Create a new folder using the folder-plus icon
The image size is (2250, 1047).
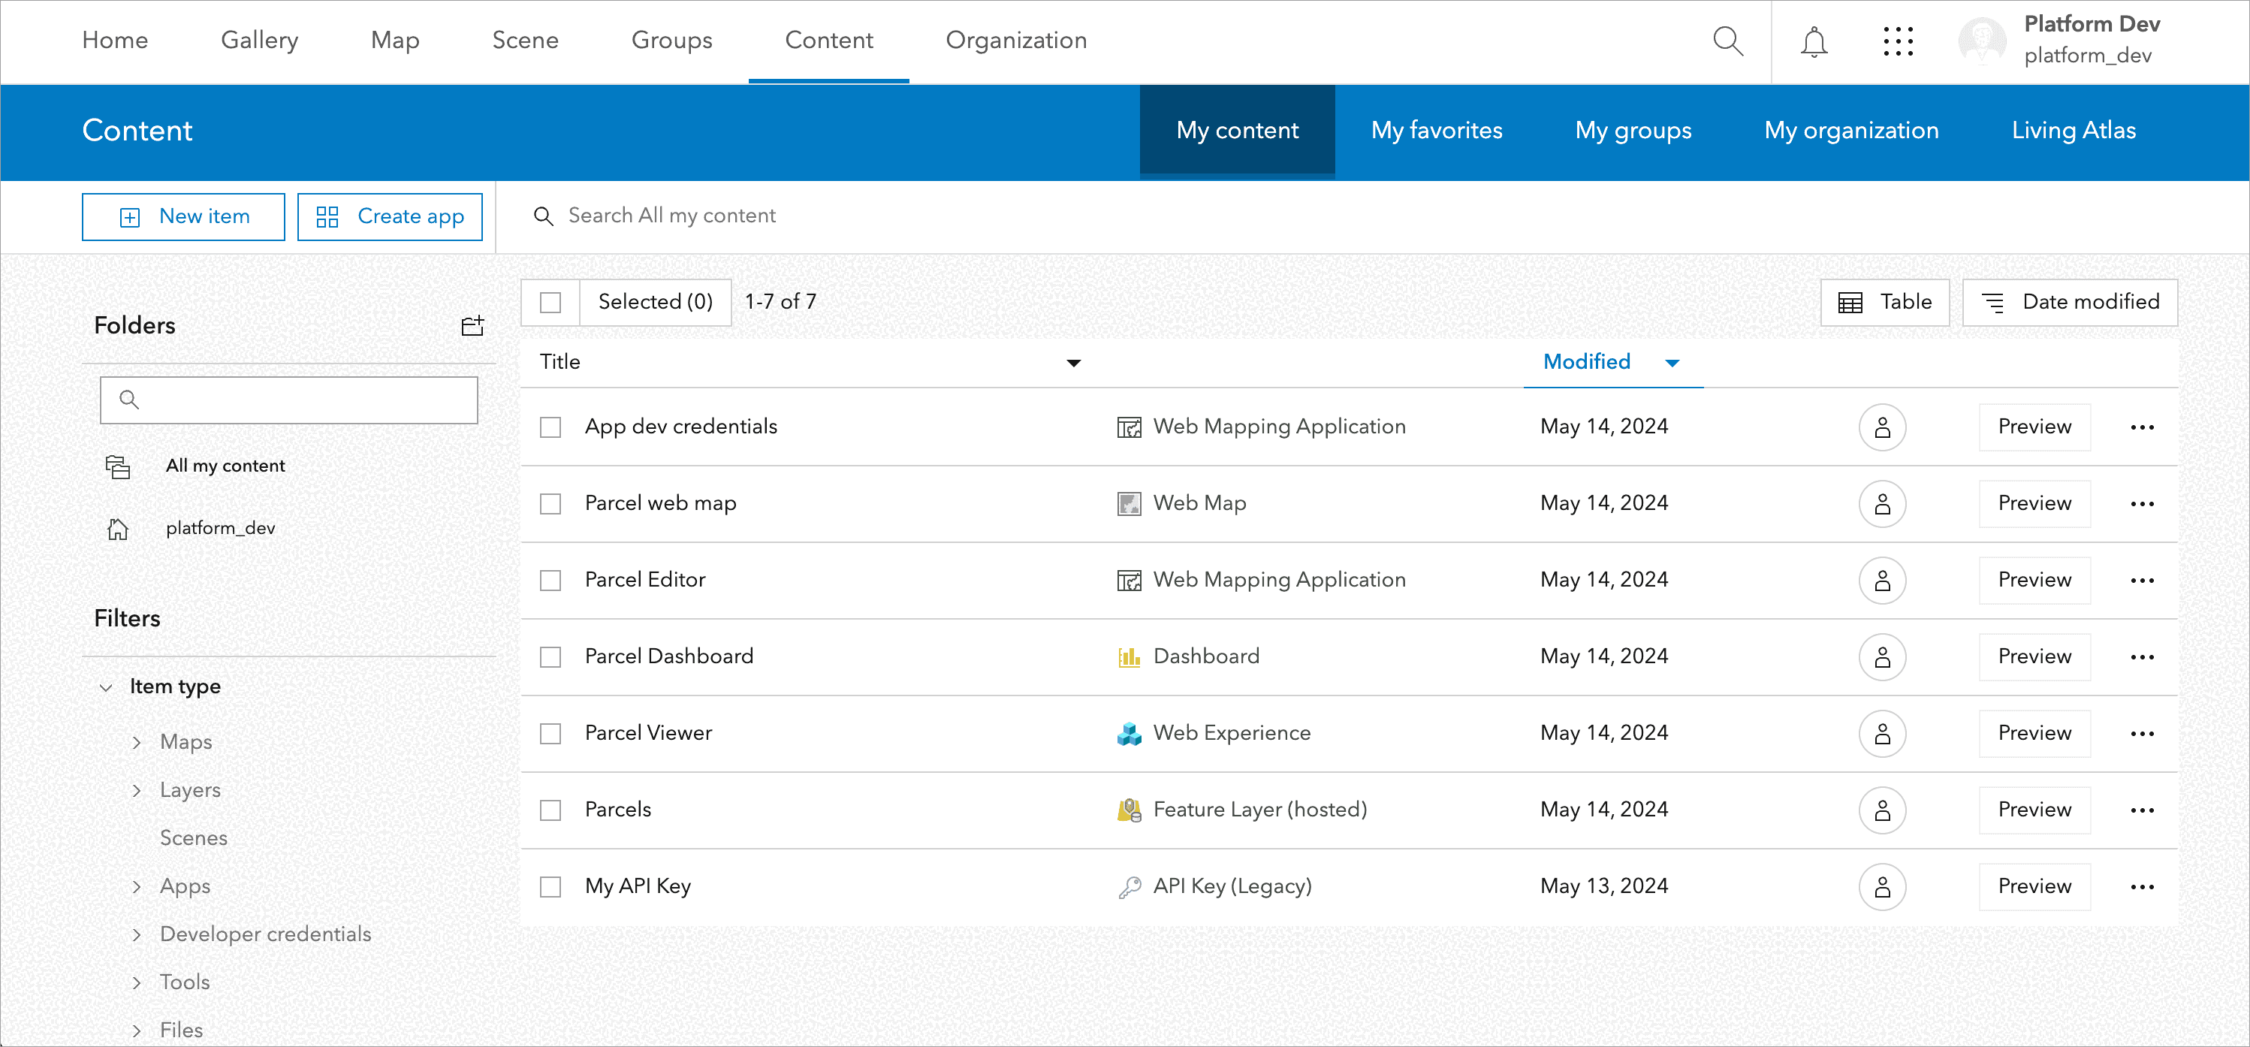[472, 325]
